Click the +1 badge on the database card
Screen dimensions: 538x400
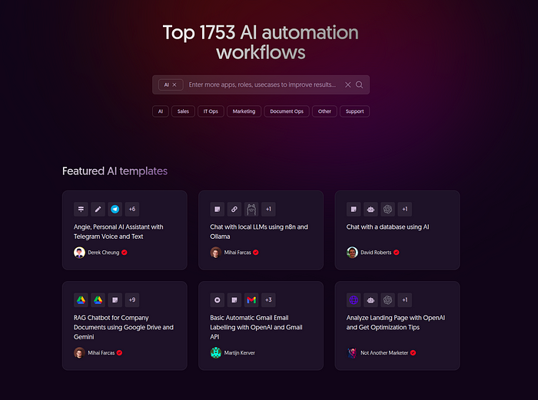click(405, 209)
